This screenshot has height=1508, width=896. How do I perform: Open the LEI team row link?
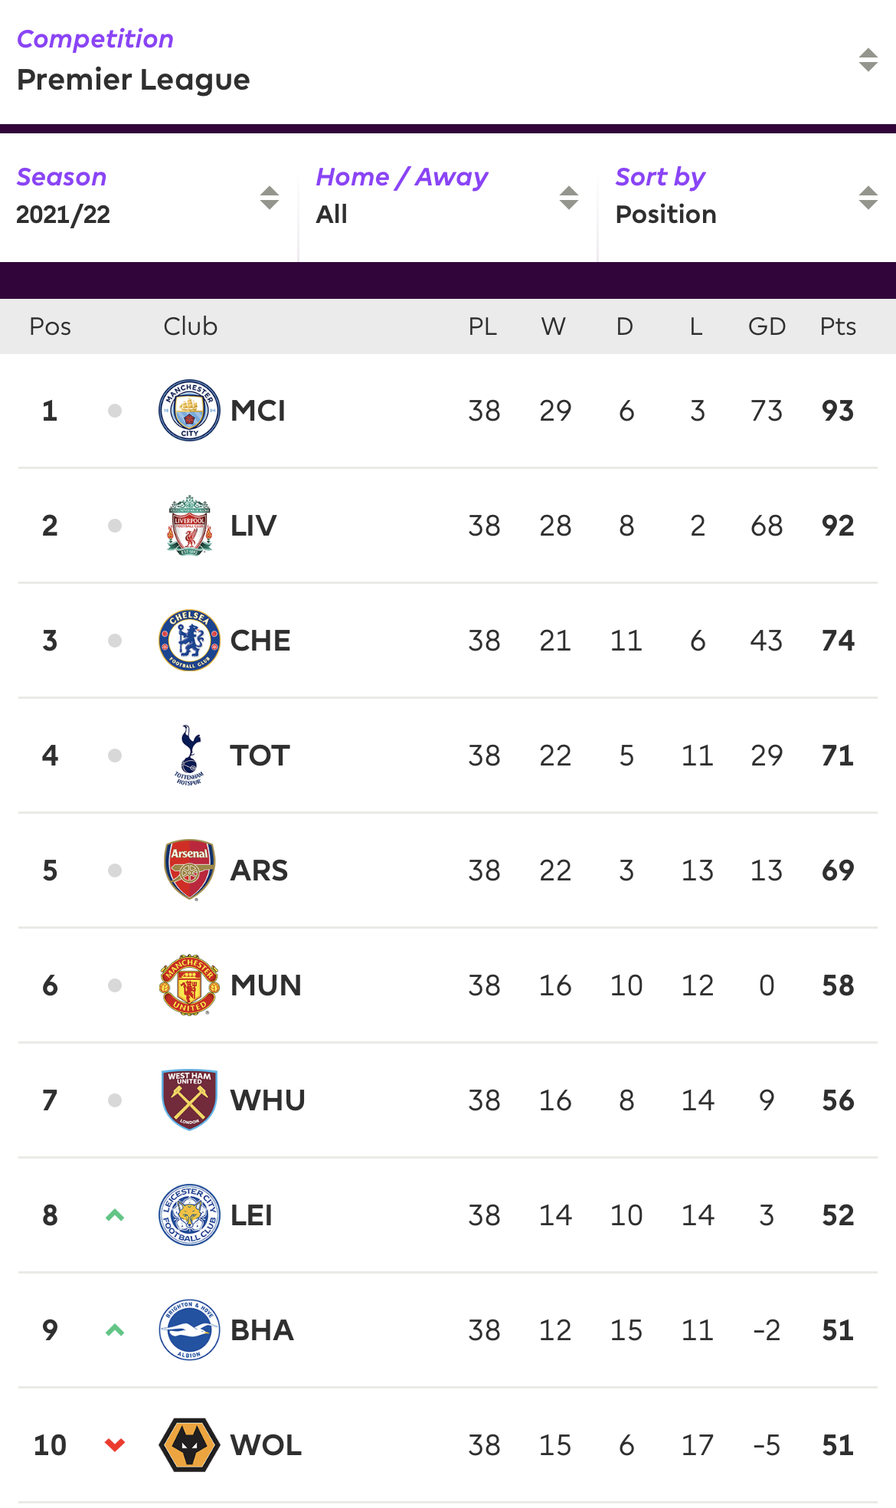pyautogui.click(x=251, y=1215)
